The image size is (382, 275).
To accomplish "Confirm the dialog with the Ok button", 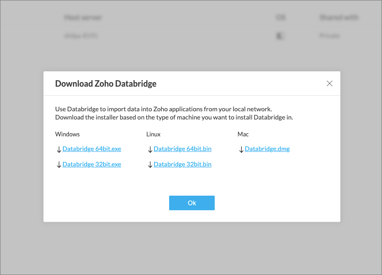I will point(192,203).
